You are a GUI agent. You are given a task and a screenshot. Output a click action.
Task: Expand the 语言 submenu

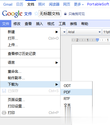coord(30,63)
